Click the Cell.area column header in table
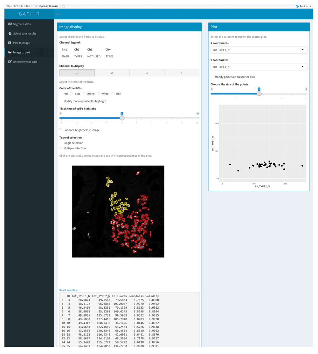318x354 pixels. [119, 296]
